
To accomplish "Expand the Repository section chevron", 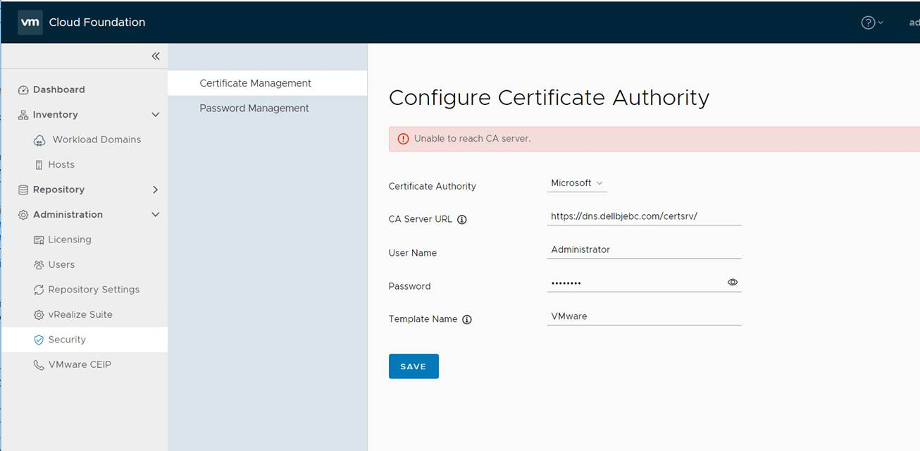I will click(156, 190).
